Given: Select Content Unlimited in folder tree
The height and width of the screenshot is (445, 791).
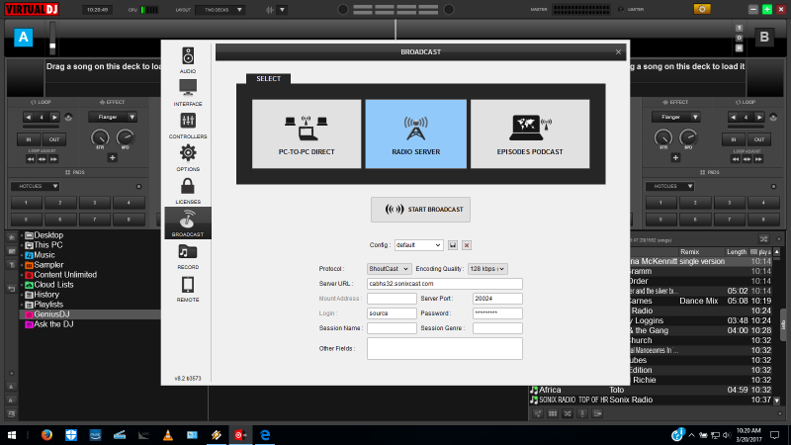Looking at the screenshot, I should pos(65,275).
